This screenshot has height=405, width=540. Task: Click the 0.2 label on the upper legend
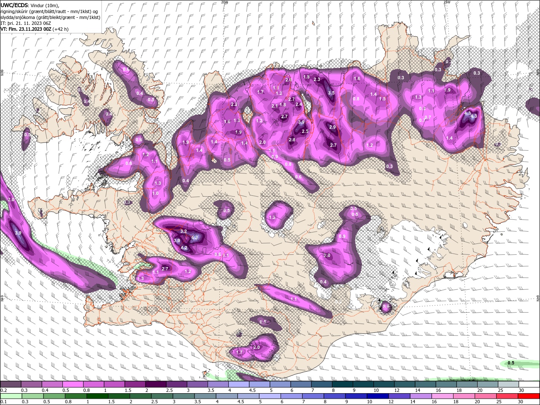point(3,390)
